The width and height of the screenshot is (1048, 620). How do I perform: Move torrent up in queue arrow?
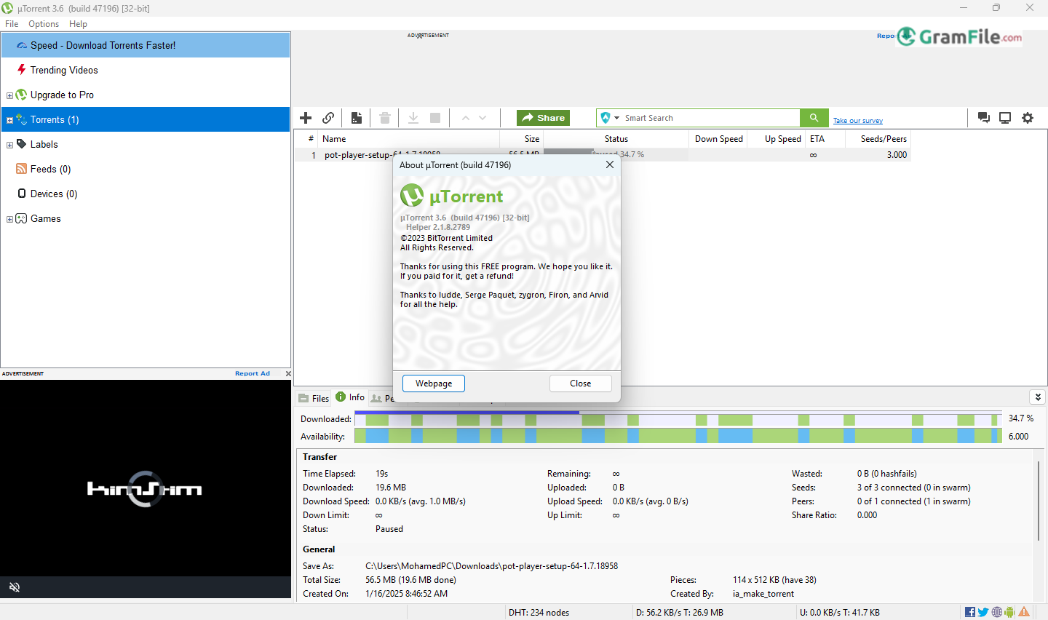point(465,118)
